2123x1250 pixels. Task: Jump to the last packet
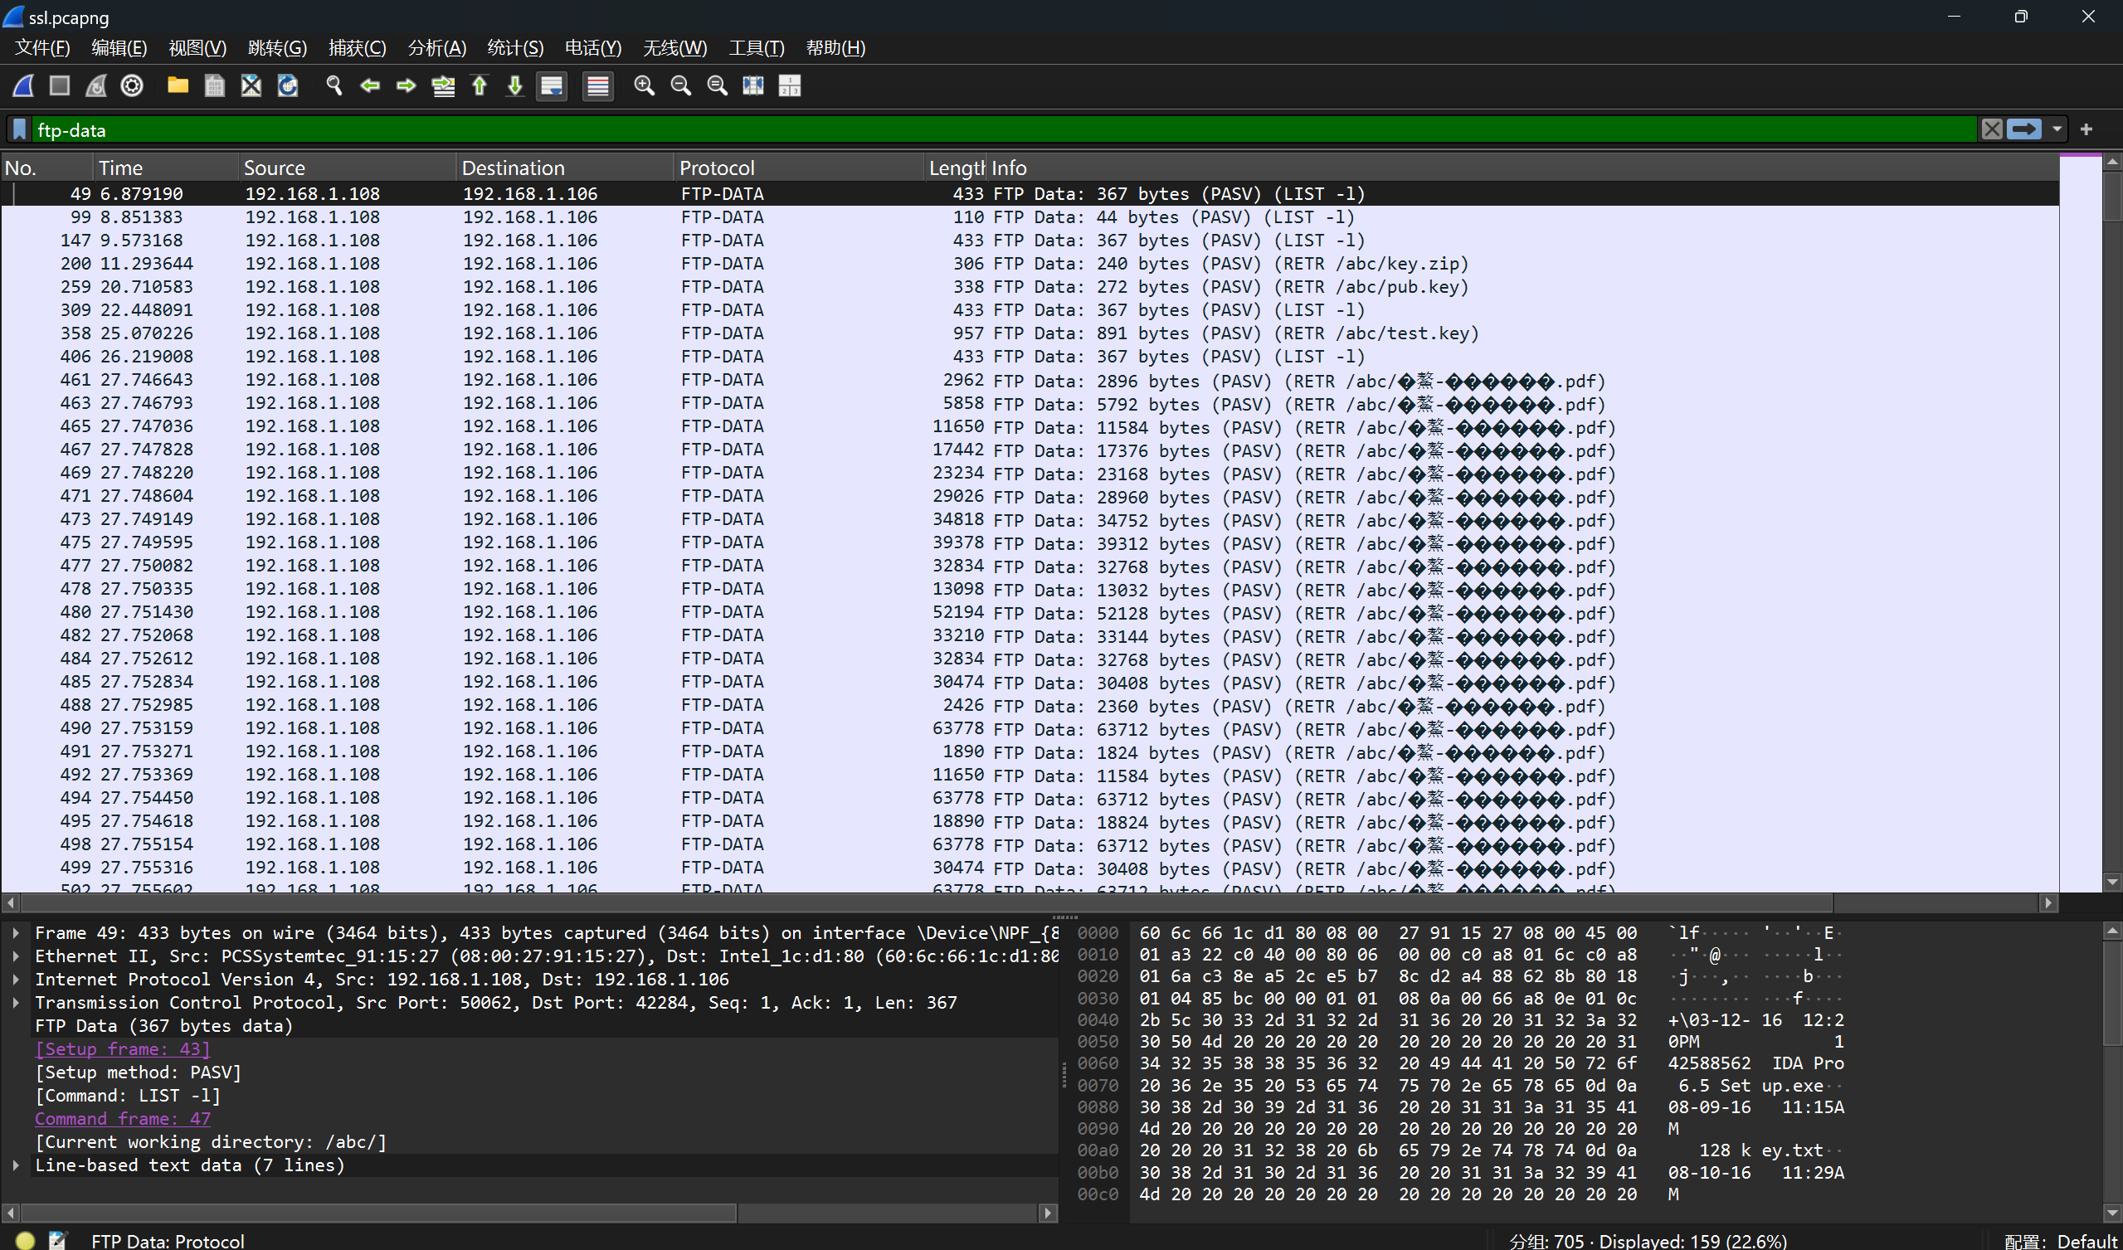515,86
